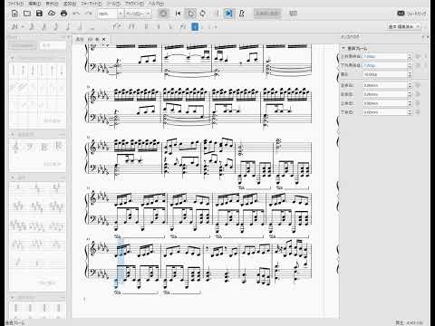Toggle note input mode (N) button
Image resolution: width=435 pixels, height=326 pixels.
[14, 26]
